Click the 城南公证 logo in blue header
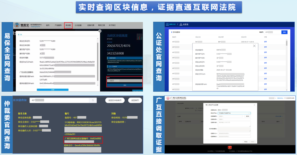Screen dimensions: 297x155 tap(171, 24)
